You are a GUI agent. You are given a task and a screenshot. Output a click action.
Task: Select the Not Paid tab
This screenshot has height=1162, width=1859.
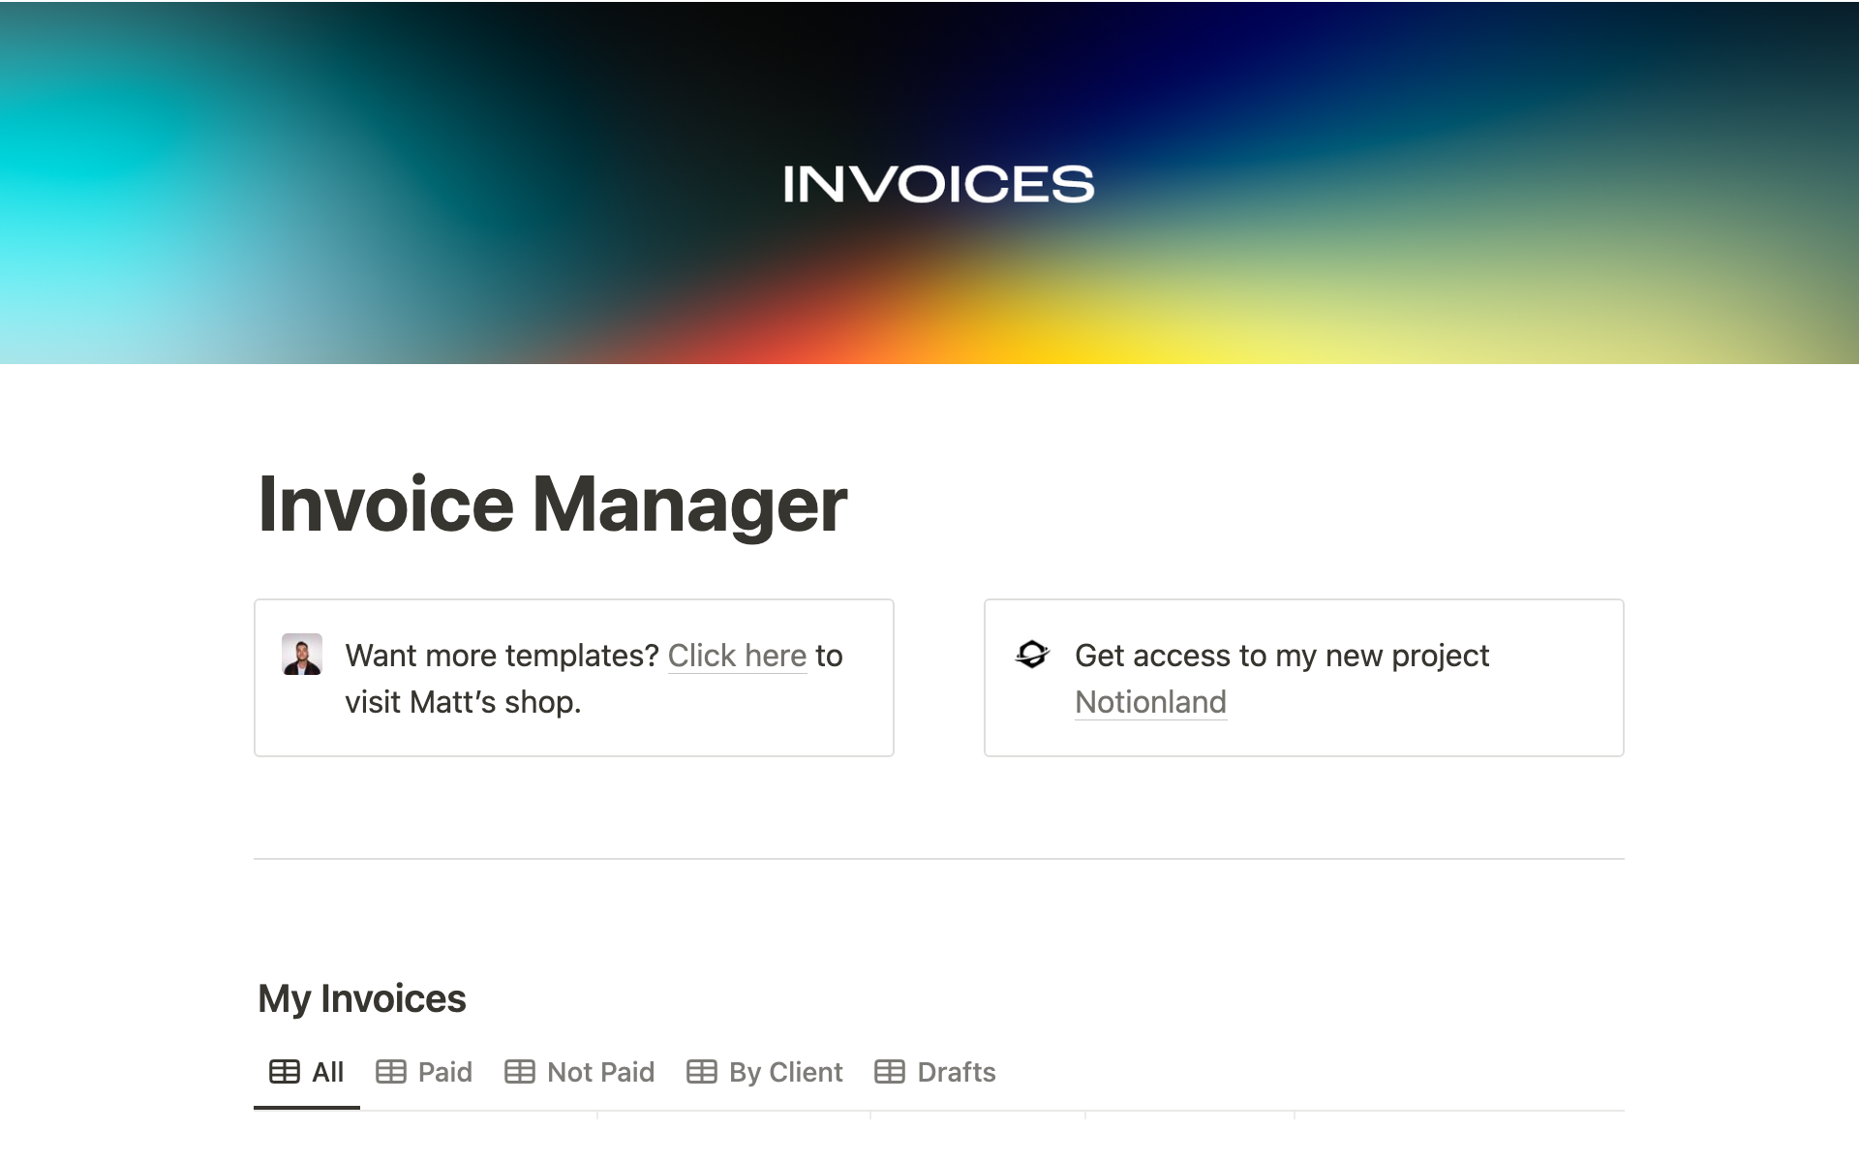(x=600, y=1072)
